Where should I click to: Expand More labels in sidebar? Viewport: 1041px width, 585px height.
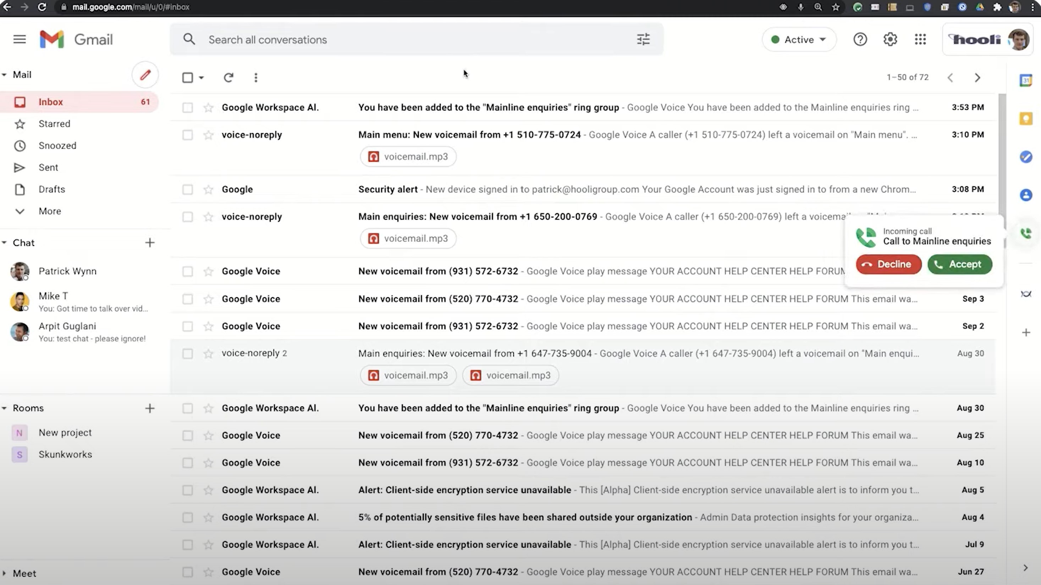pos(50,211)
